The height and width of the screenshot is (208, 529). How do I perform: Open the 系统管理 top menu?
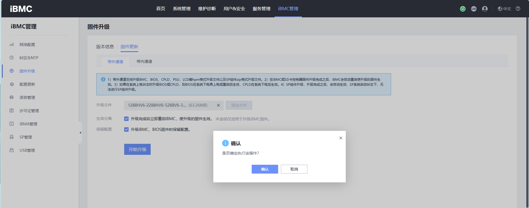coord(182,9)
